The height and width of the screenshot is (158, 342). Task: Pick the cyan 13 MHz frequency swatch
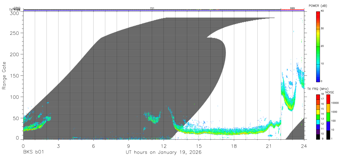click(x=318, y=122)
